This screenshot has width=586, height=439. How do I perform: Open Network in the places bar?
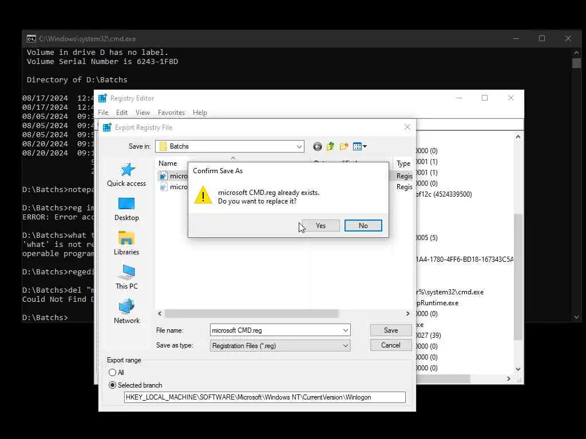[x=126, y=312]
